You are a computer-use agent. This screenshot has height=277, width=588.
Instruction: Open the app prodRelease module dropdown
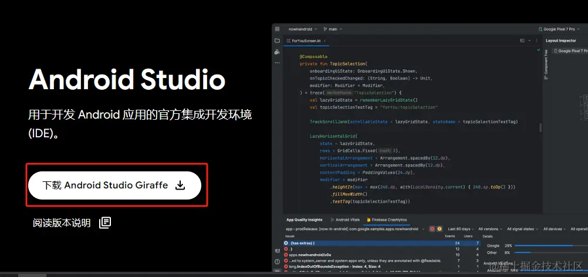(x=355, y=229)
